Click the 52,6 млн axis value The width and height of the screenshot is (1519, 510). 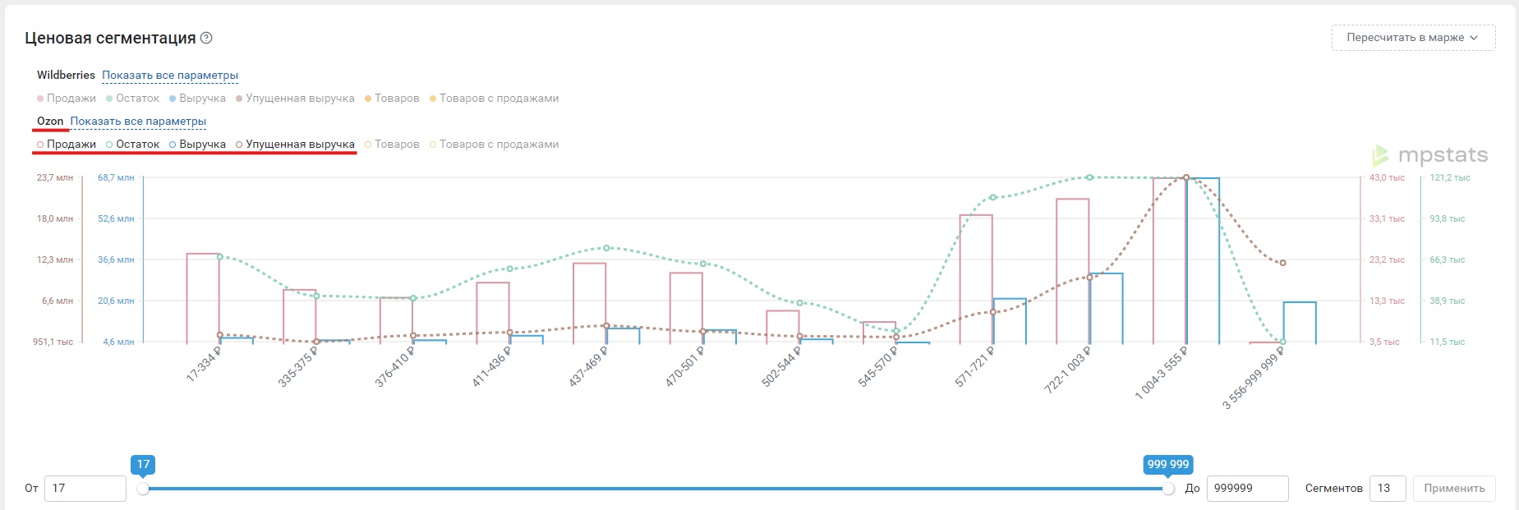(116, 218)
